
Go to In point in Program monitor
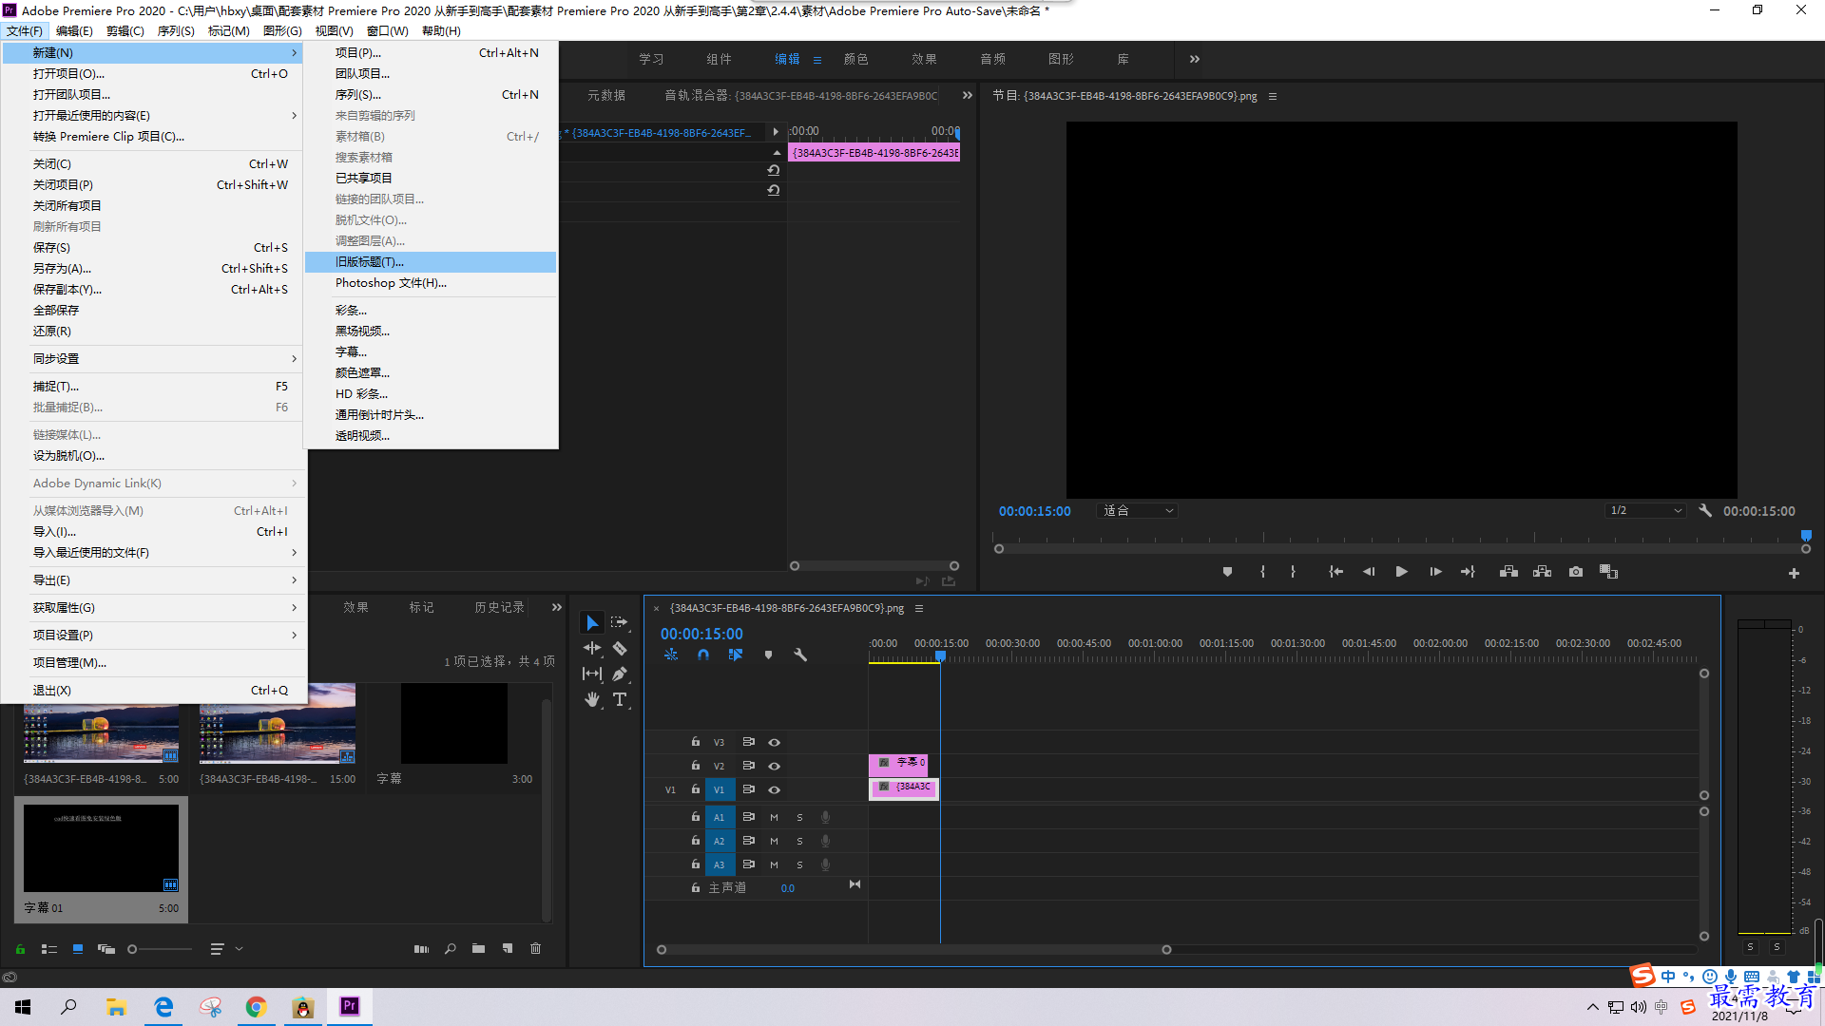pyautogui.click(x=1335, y=572)
